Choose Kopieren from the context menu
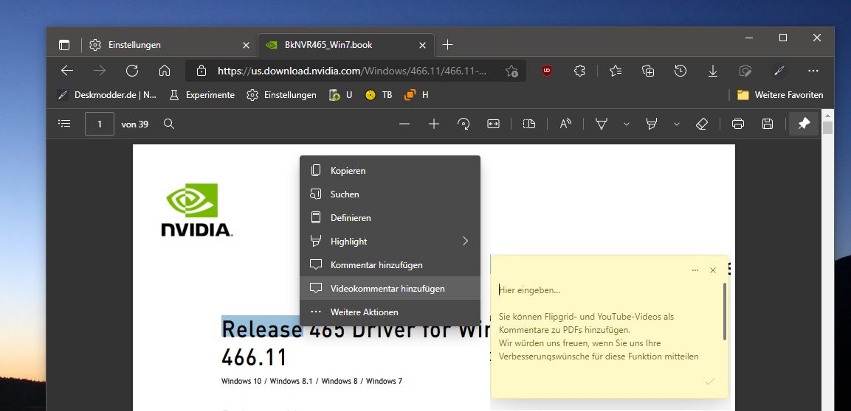The width and height of the screenshot is (851, 411). pyautogui.click(x=390, y=171)
